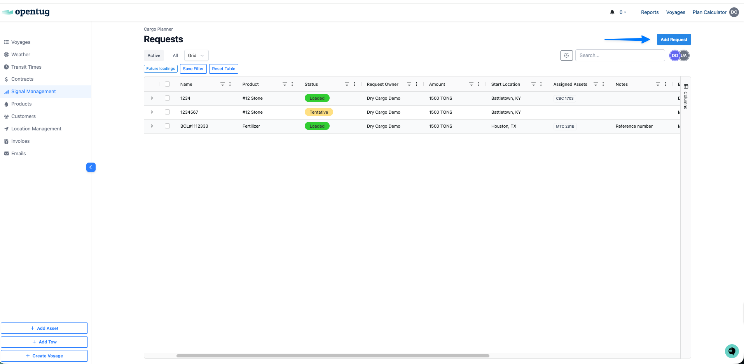Expand the row for request 1234
The height and width of the screenshot is (364, 744).
pyautogui.click(x=152, y=98)
